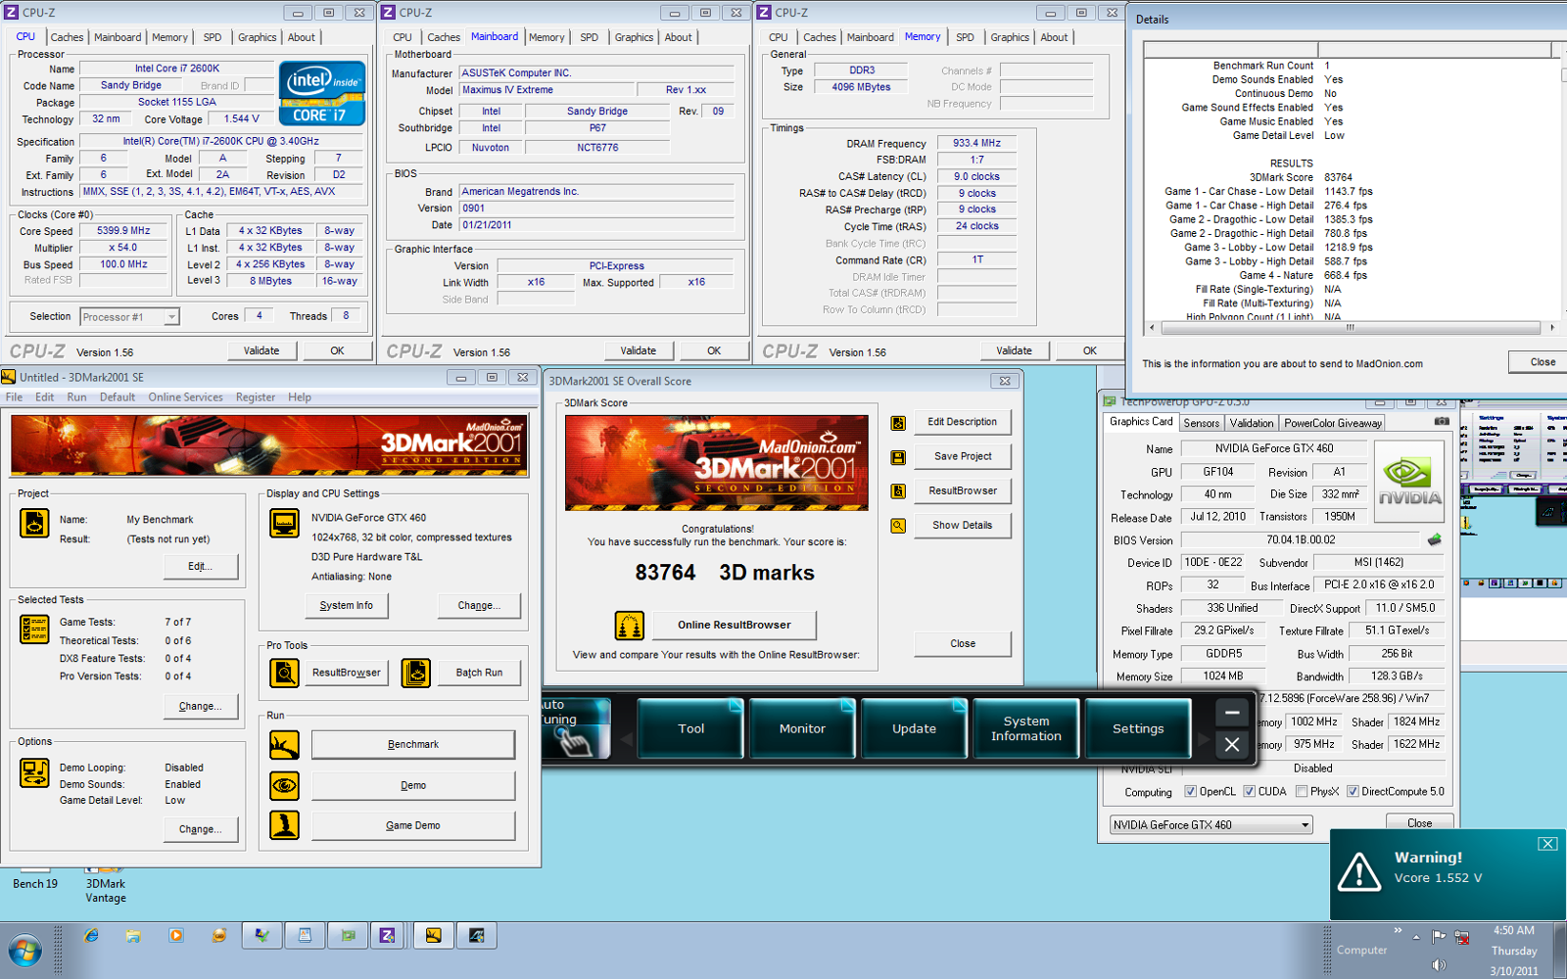Open System Information in ASUS toolbar
The width and height of the screenshot is (1567, 979).
[1026, 728]
